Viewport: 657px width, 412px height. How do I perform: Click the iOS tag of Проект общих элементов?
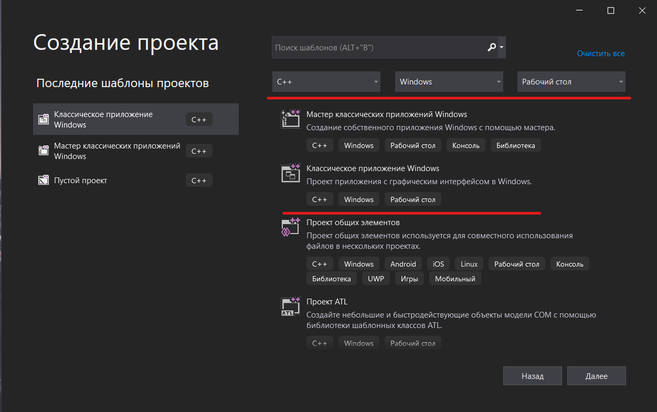pyautogui.click(x=438, y=264)
